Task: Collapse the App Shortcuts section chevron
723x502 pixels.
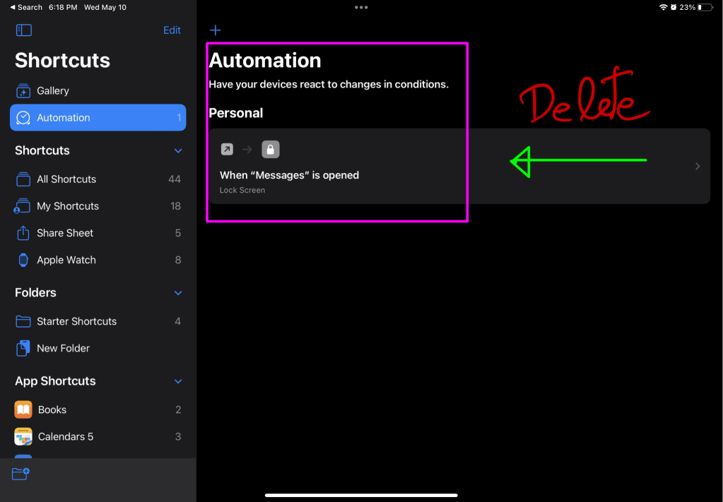Action: pos(178,381)
